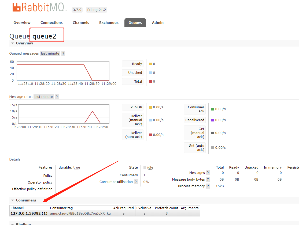This screenshot has width=299, height=225.
Task: Click the Erlang 21.2 badge
Action: click(x=97, y=10)
